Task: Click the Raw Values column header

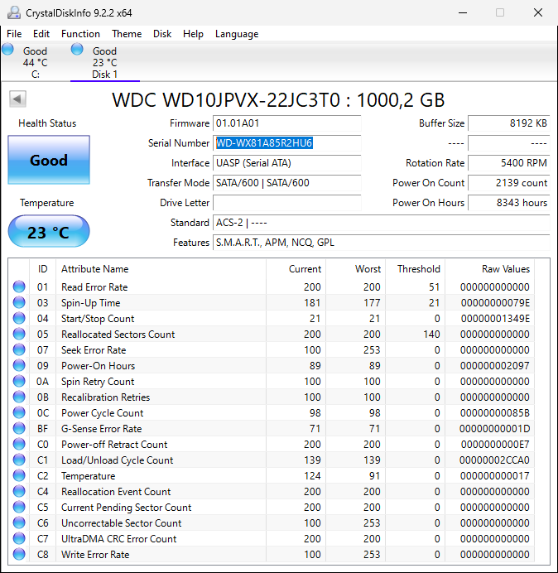Action: click(489, 269)
